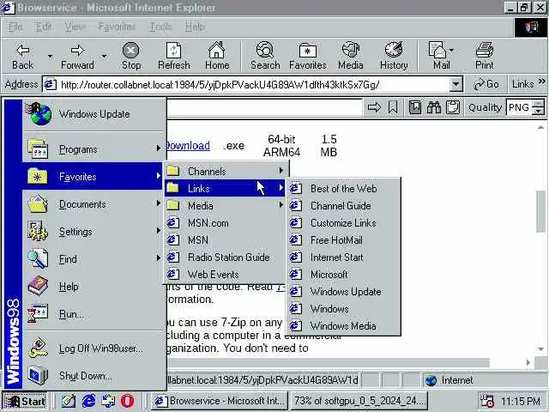This screenshot has width=549, height=412.
Task: Open Best of the Web link
Action: pyautogui.click(x=343, y=189)
